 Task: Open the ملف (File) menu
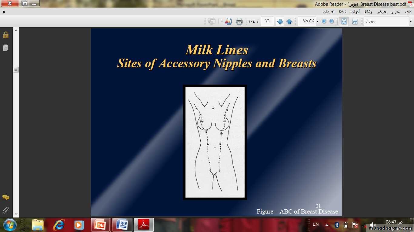408,12
